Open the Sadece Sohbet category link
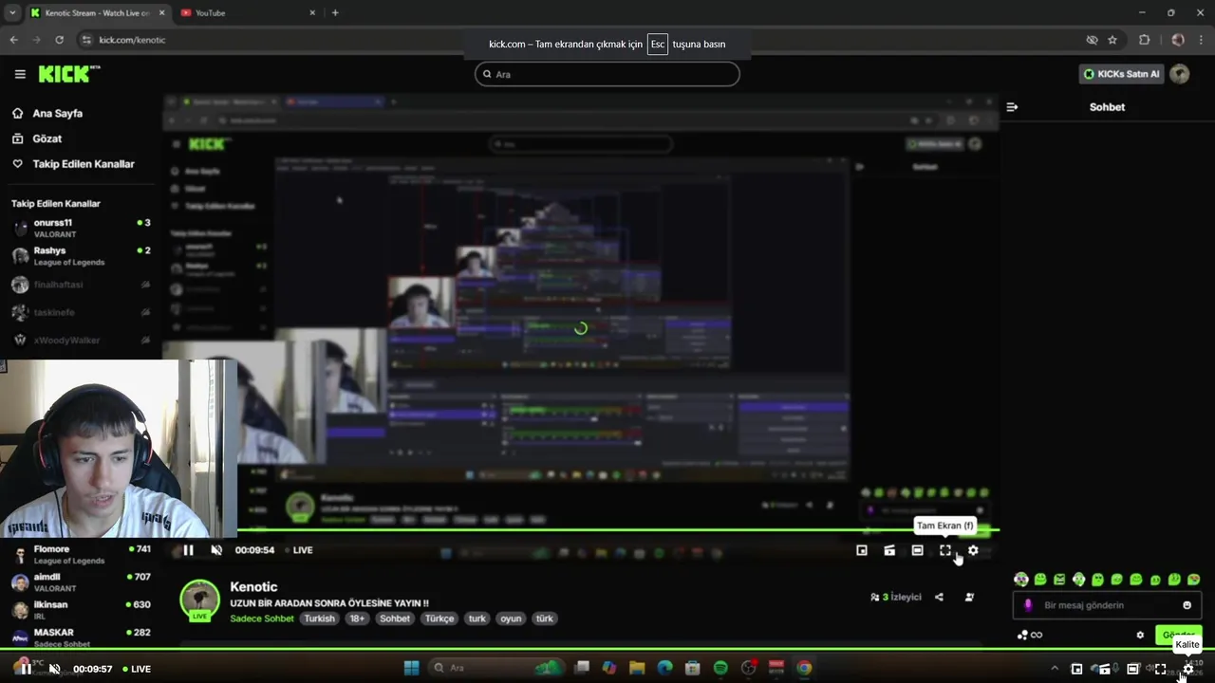 (x=262, y=618)
